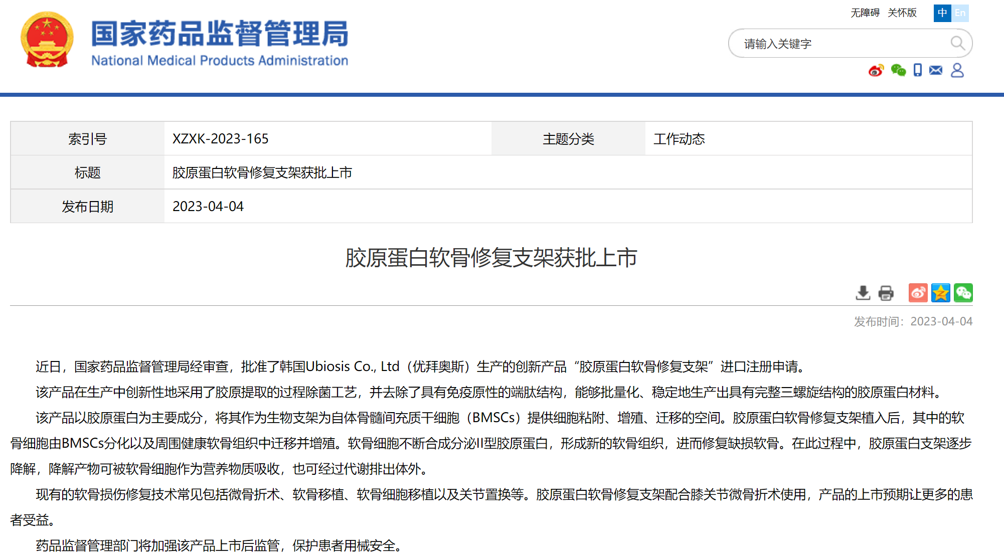The width and height of the screenshot is (1004, 554).
Task: Print the article using the printer icon
Action: (x=885, y=293)
